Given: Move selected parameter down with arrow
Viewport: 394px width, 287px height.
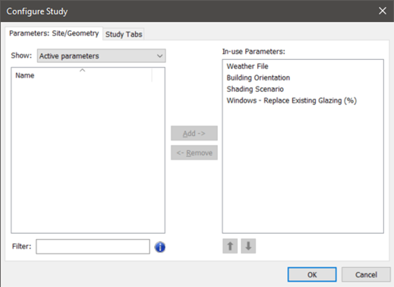Looking at the screenshot, I should click(248, 246).
